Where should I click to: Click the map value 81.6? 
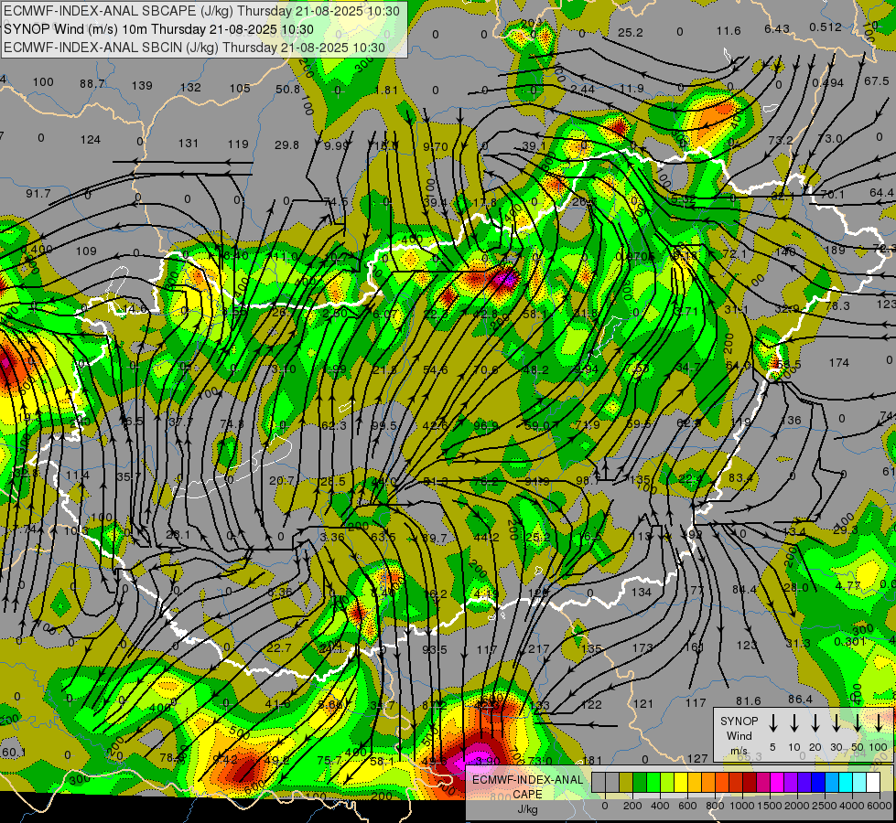749,700
